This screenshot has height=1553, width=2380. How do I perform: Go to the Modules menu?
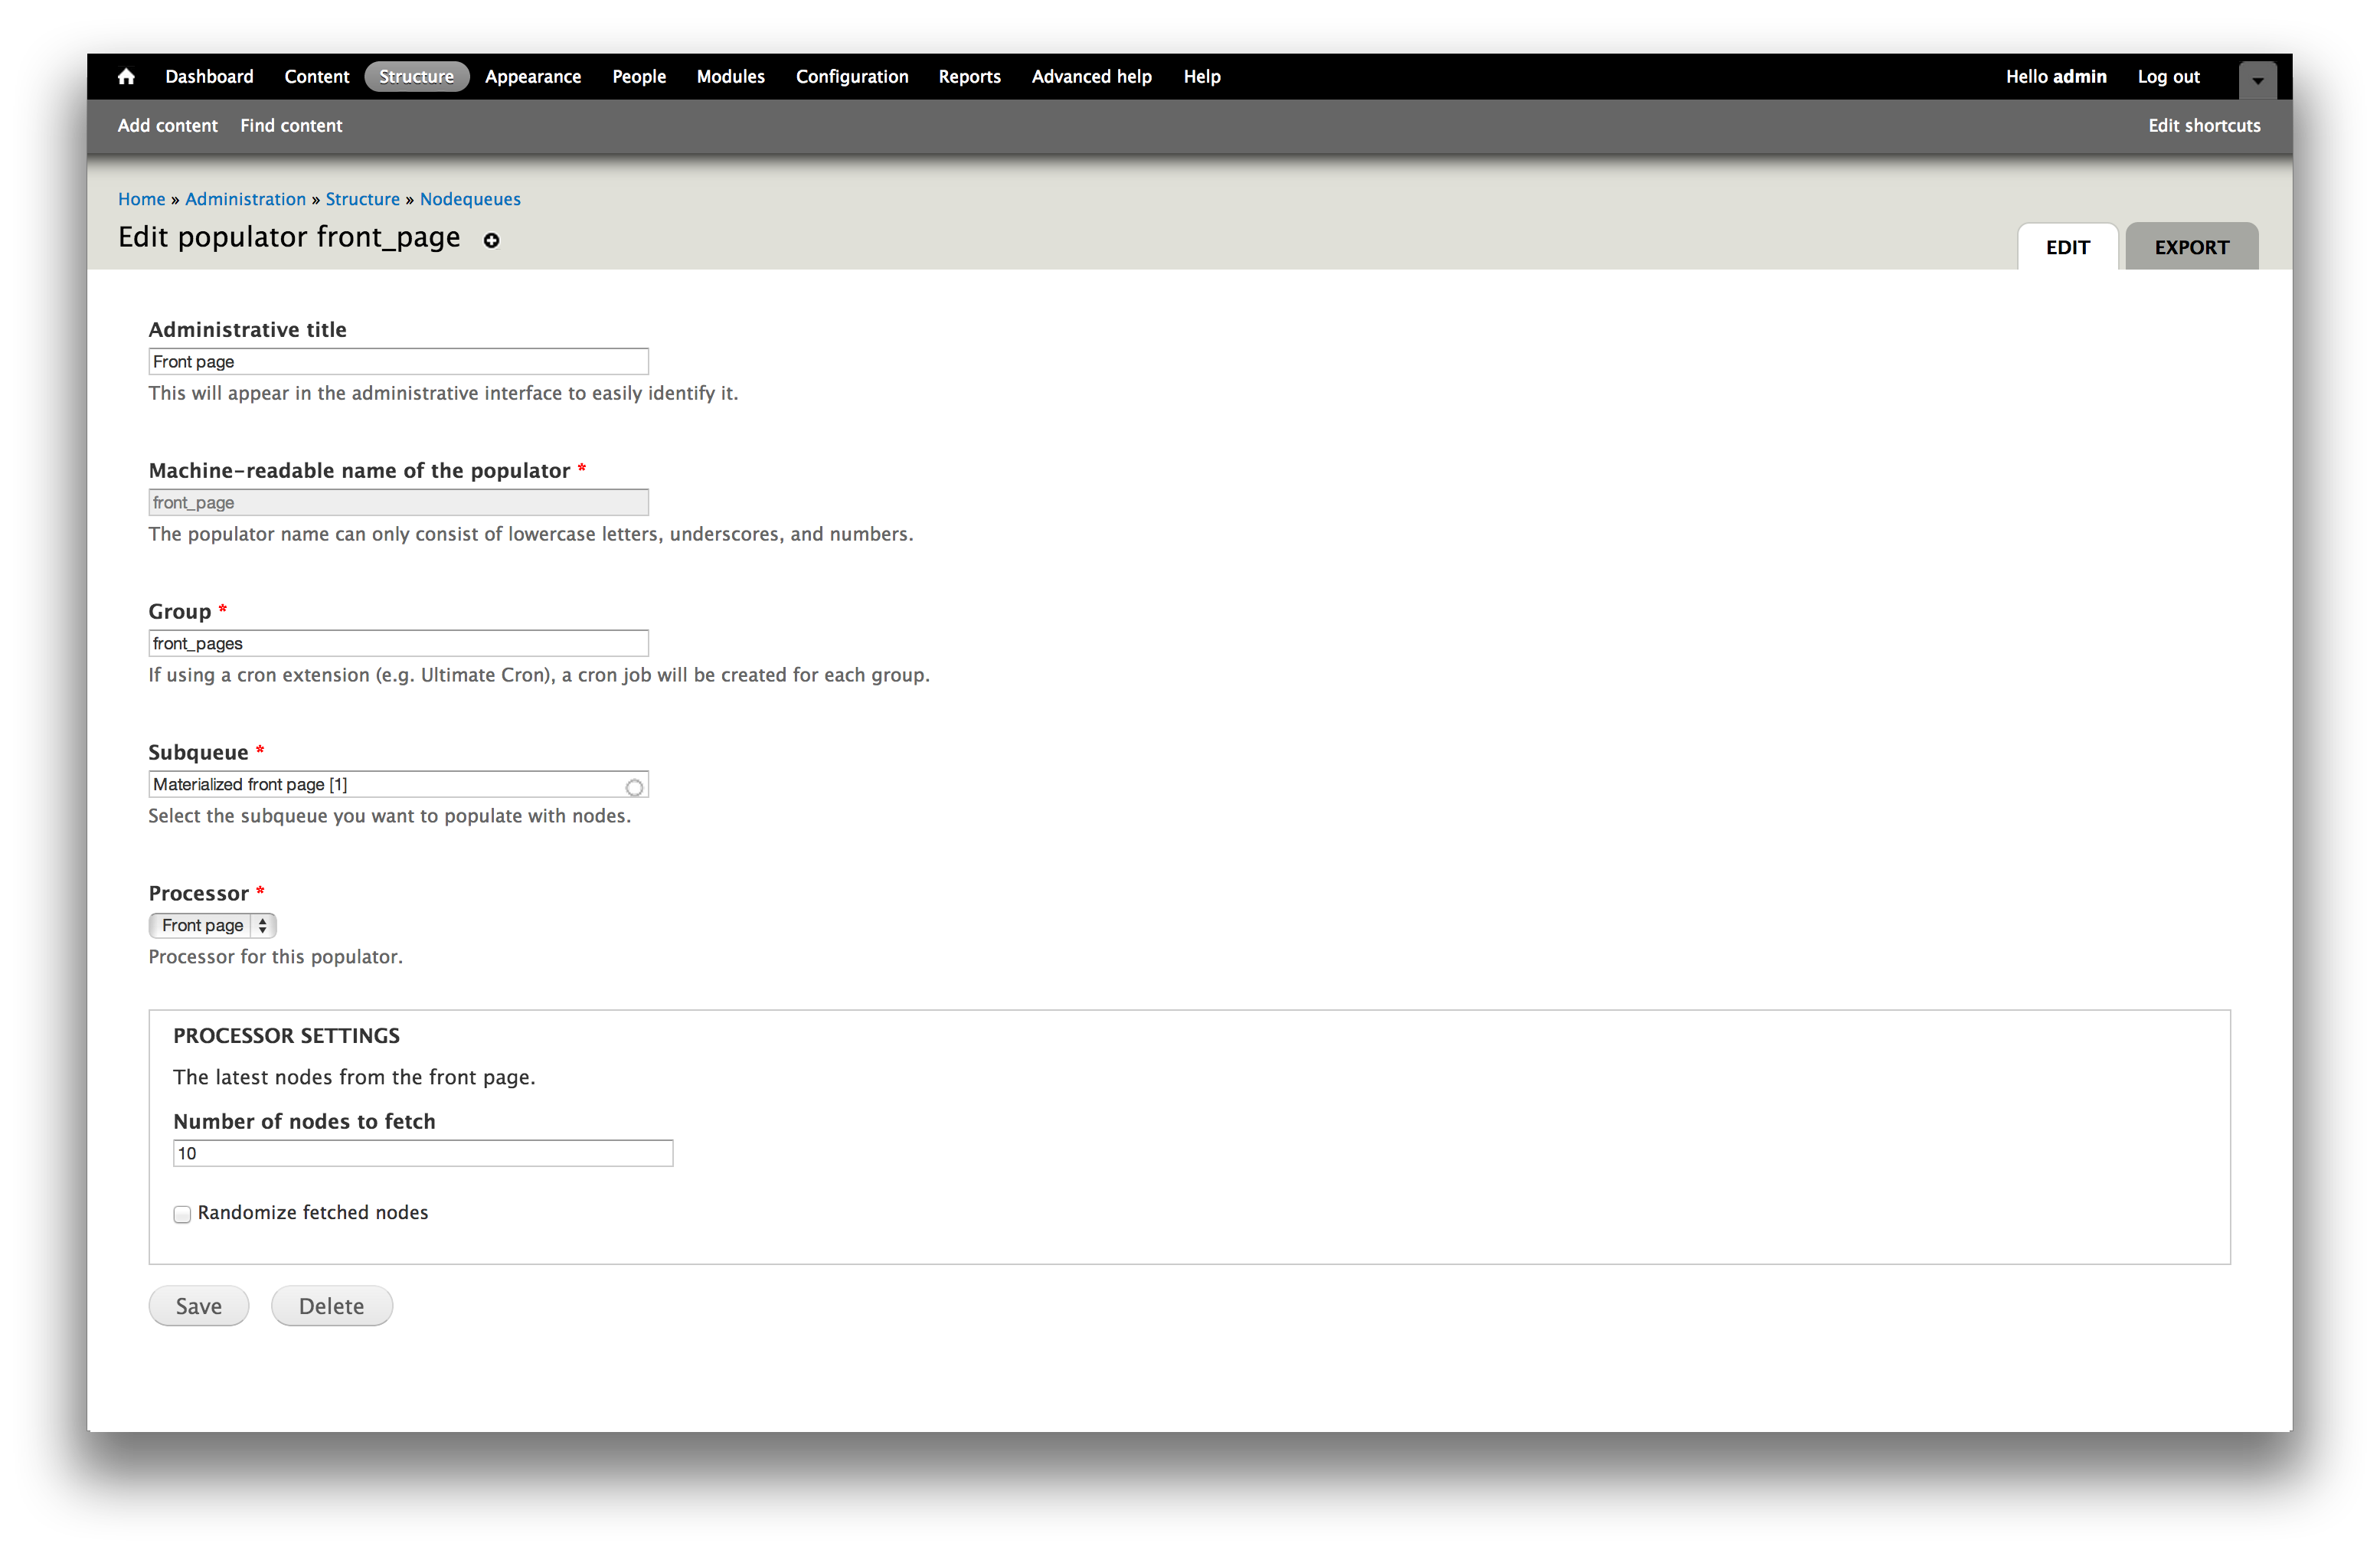[730, 77]
